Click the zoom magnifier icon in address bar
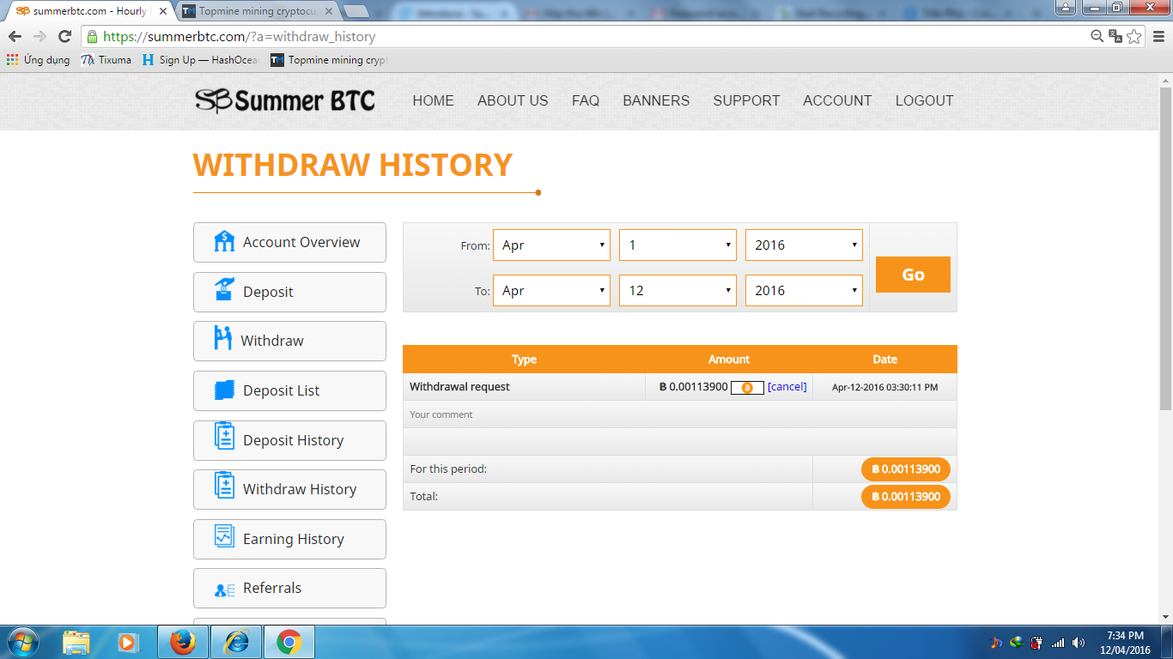The image size is (1173, 659). point(1097,36)
